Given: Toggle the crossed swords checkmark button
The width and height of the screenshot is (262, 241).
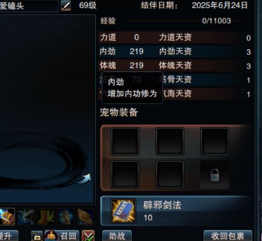Looking at the screenshot, I should coord(88,236).
